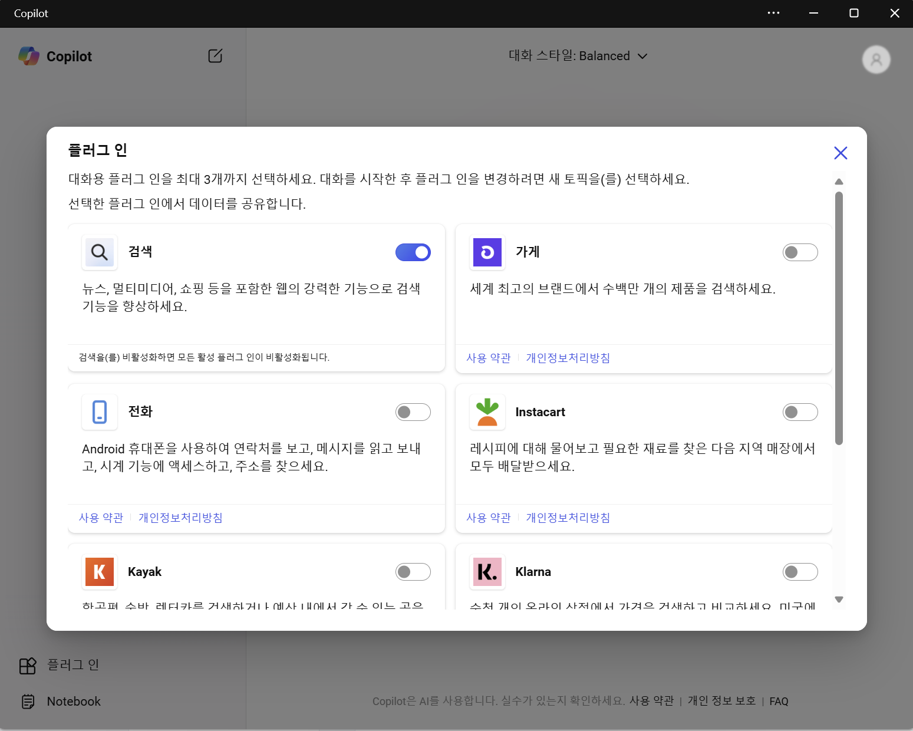Click the 플러그 인 sidebar icon
The width and height of the screenshot is (913, 731).
tap(28, 666)
